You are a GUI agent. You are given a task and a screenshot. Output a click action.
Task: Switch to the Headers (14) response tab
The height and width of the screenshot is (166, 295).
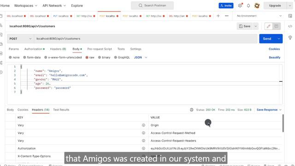[41, 110]
